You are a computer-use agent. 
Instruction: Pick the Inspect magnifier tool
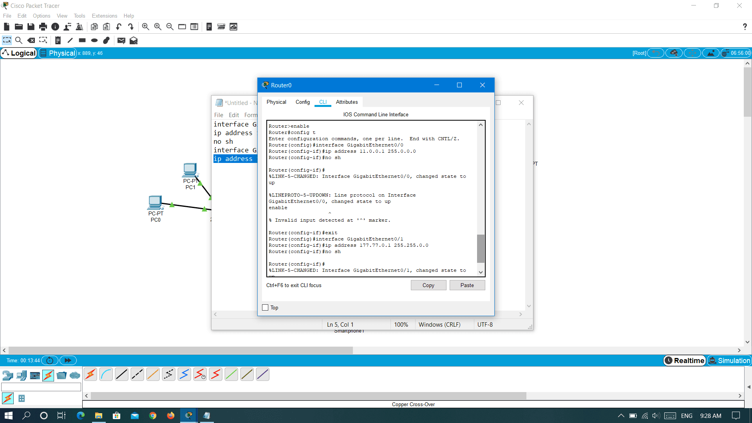18,40
